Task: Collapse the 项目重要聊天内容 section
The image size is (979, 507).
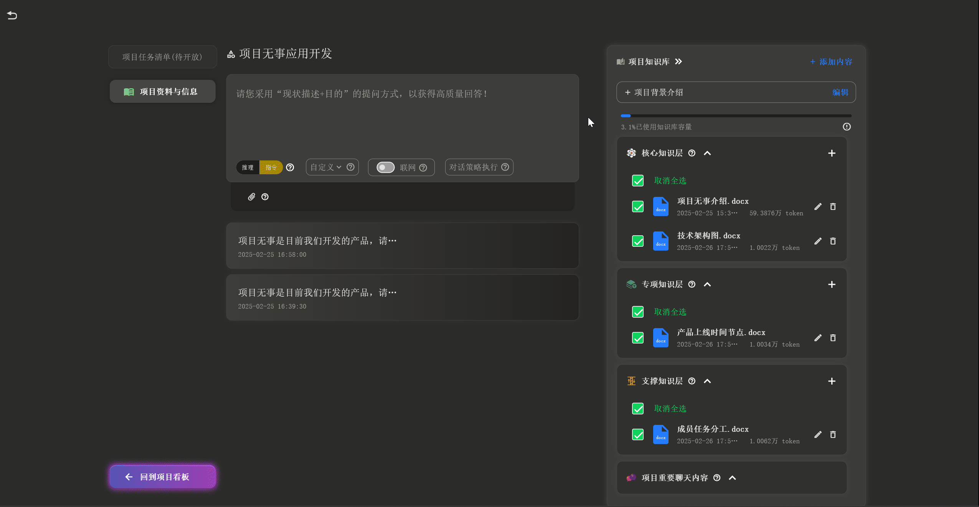Action: (x=732, y=478)
